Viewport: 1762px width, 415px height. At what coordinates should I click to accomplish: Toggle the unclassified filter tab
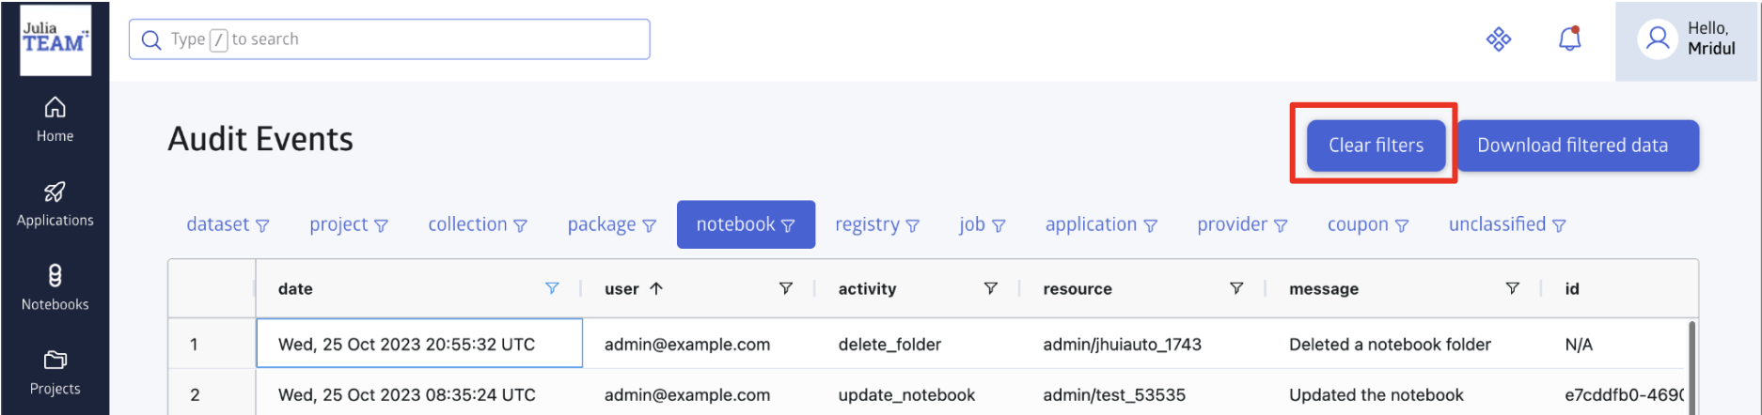coord(1506,224)
